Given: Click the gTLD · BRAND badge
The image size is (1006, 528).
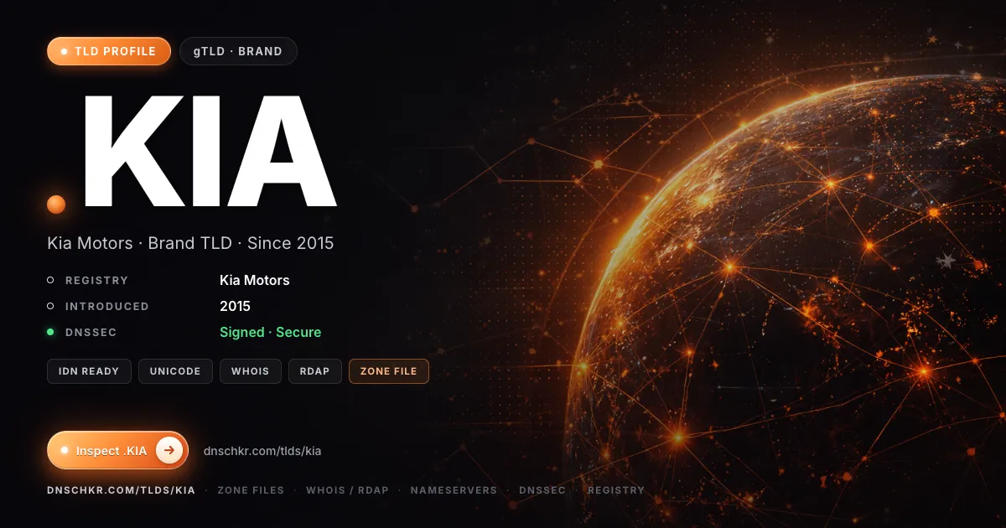Looking at the screenshot, I should pos(238,51).
